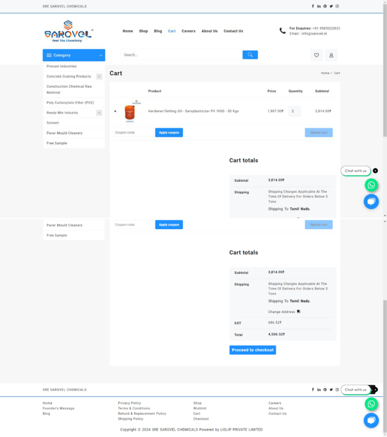Open the upper Chat with us bubble

(x=355, y=171)
